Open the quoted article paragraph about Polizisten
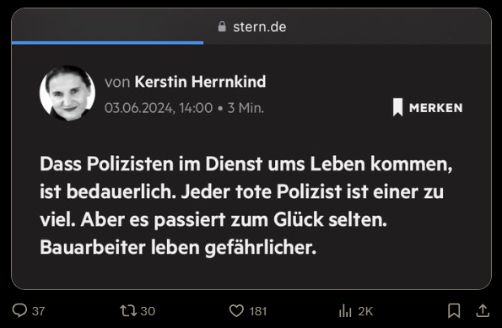The width and height of the screenshot is (502, 328). coord(246,206)
